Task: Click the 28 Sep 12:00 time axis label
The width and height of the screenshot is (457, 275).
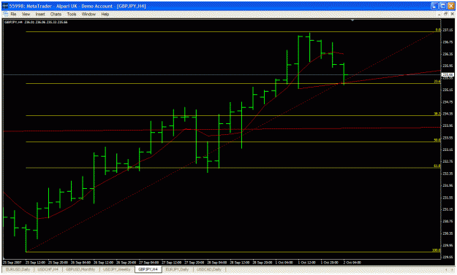Action: [x=240, y=263]
